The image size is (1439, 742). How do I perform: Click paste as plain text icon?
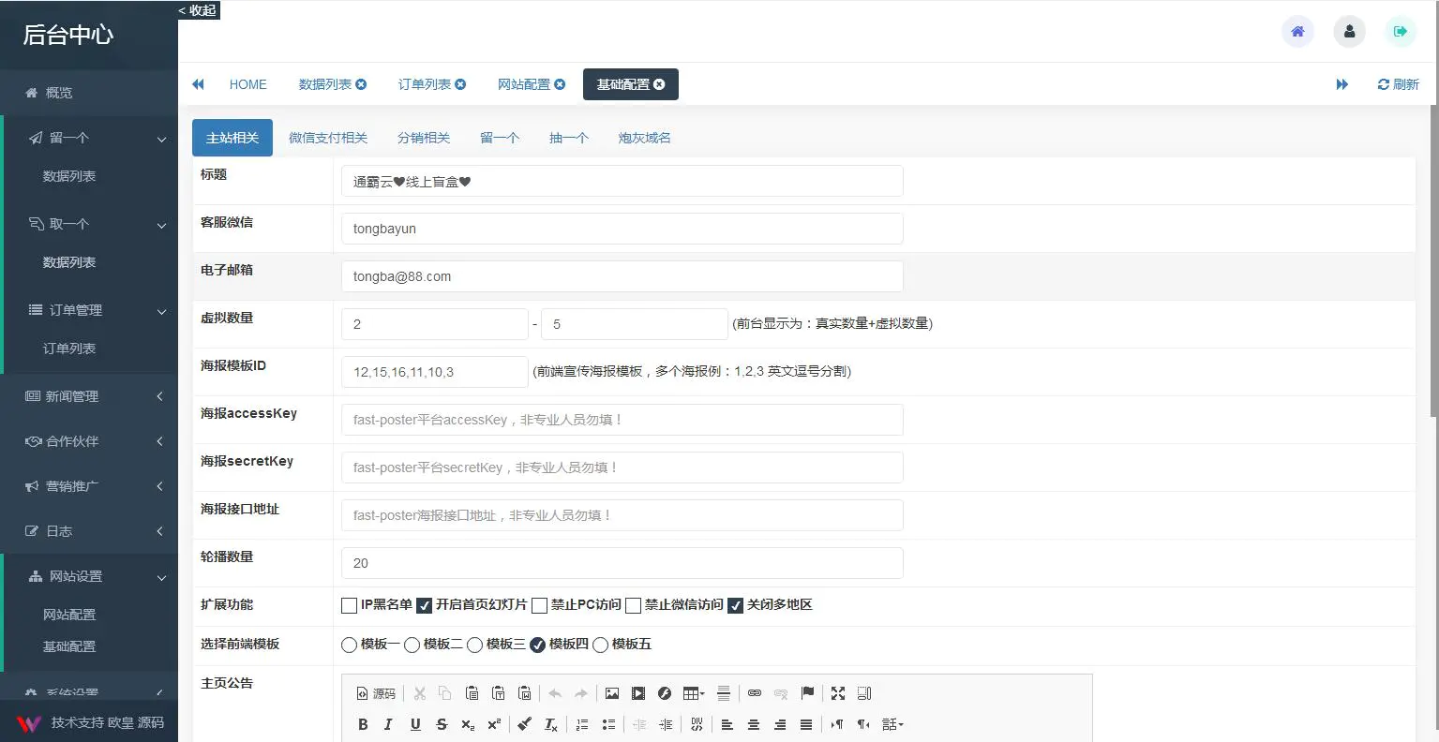(x=498, y=693)
